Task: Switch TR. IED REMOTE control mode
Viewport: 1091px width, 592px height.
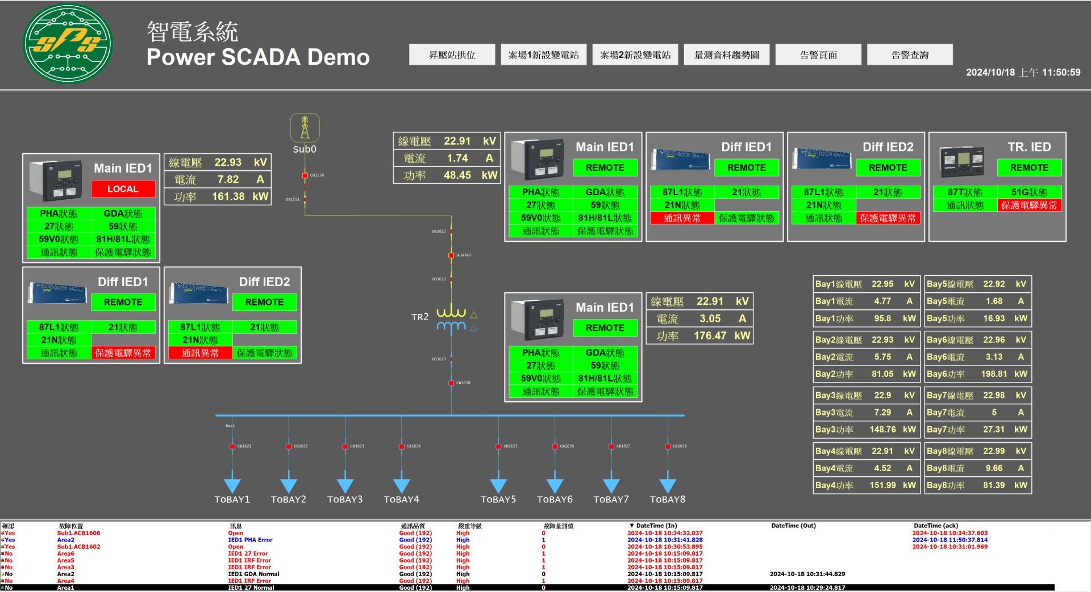Action: [1030, 167]
